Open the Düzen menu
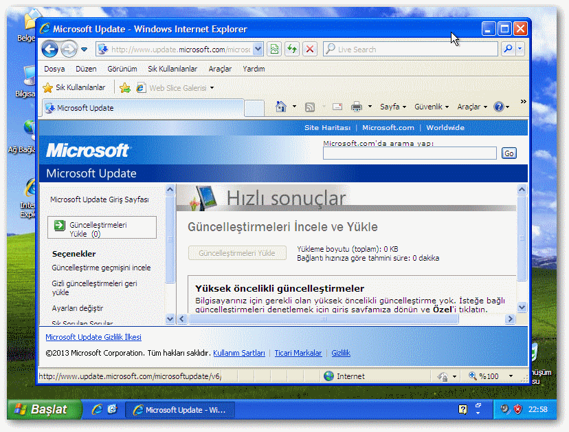Viewport: 569px width, 432px height. [x=86, y=69]
